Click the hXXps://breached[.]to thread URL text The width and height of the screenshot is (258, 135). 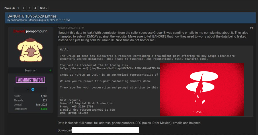pyautogui.click(x=110, y=69)
